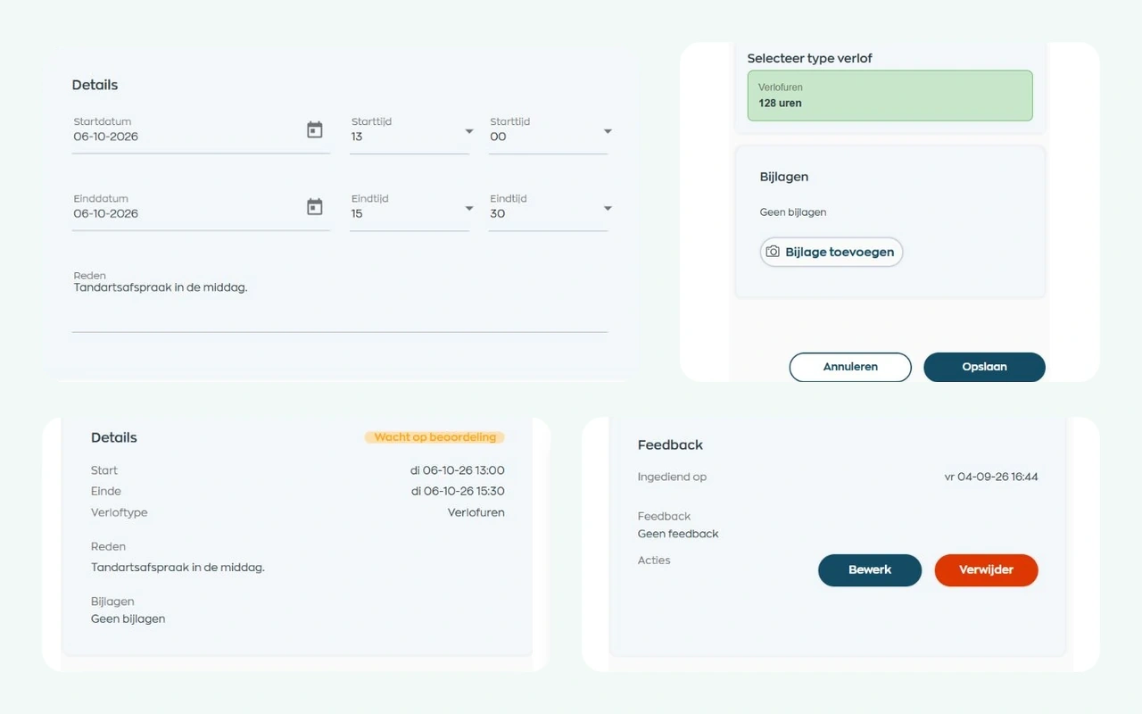Click the 'Verloftype' label in the summary
Image resolution: width=1142 pixels, height=714 pixels.
pyautogui.click(x=120, y=512)
